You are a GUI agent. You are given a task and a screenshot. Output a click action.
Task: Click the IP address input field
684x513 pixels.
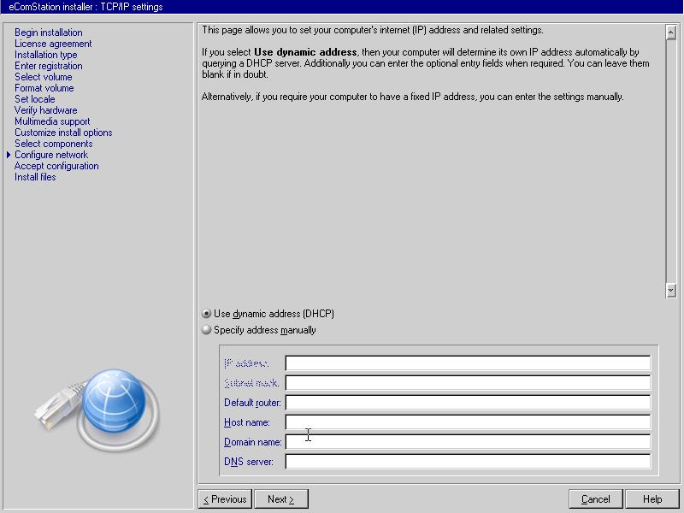tap(468, 363)
